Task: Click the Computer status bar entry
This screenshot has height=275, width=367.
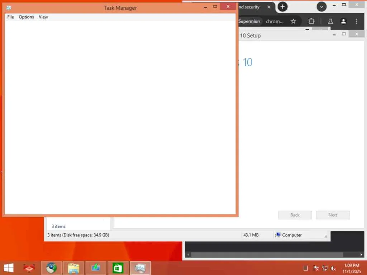Action: pos(289,235)
